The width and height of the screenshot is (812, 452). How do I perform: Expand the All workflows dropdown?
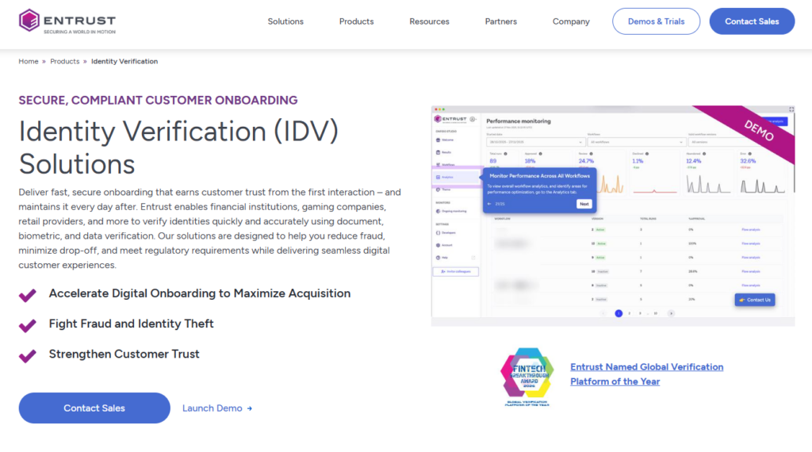pyautogui.click(x=637, y=142)
